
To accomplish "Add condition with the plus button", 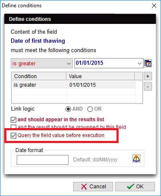I will click(x=148, y=76).
